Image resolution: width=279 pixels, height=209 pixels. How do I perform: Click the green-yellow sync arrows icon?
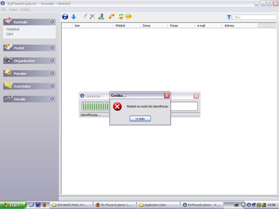pos(120,17)
